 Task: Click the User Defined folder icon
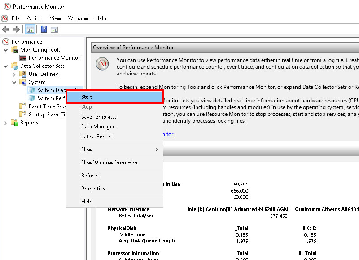pos(23,74)
